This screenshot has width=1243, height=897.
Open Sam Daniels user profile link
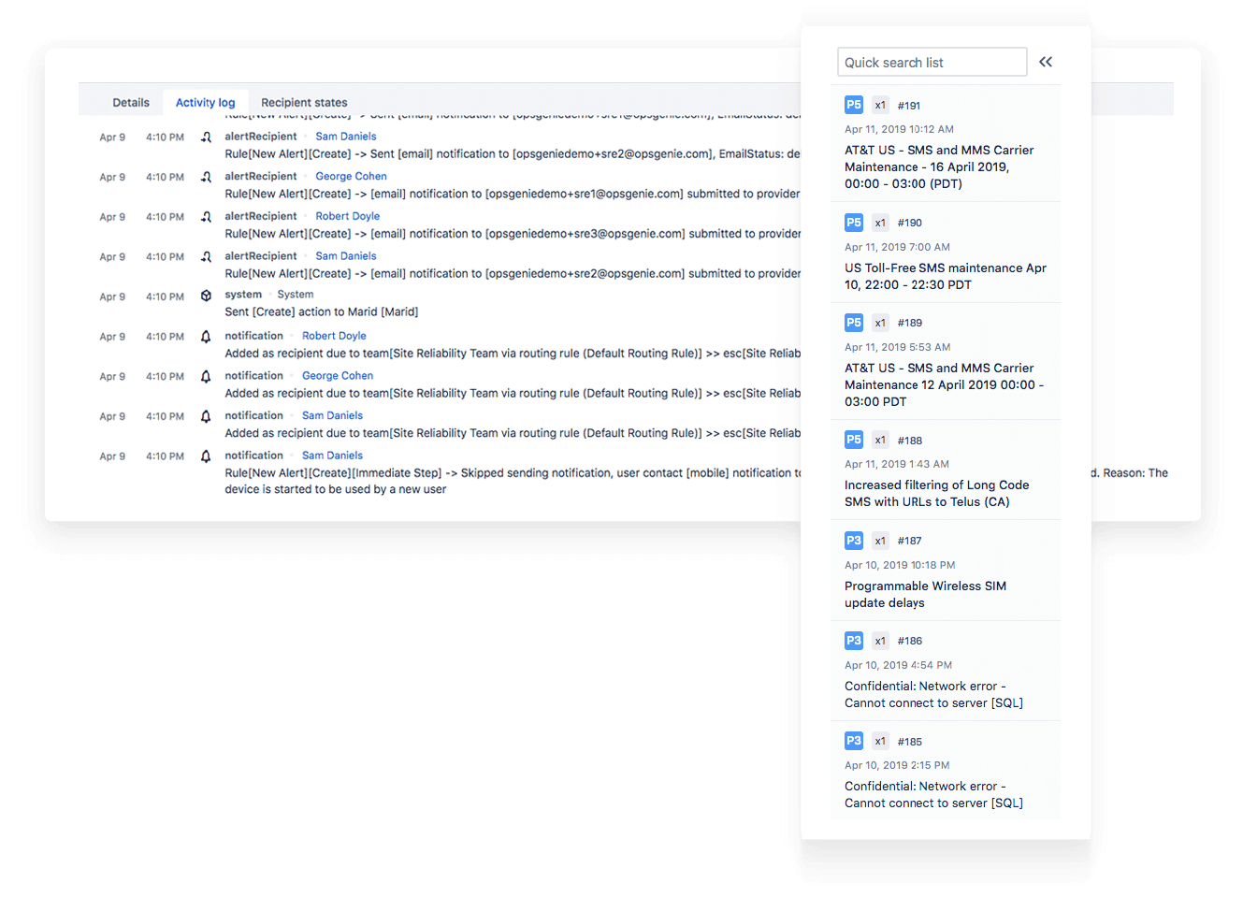click(345, 136)
